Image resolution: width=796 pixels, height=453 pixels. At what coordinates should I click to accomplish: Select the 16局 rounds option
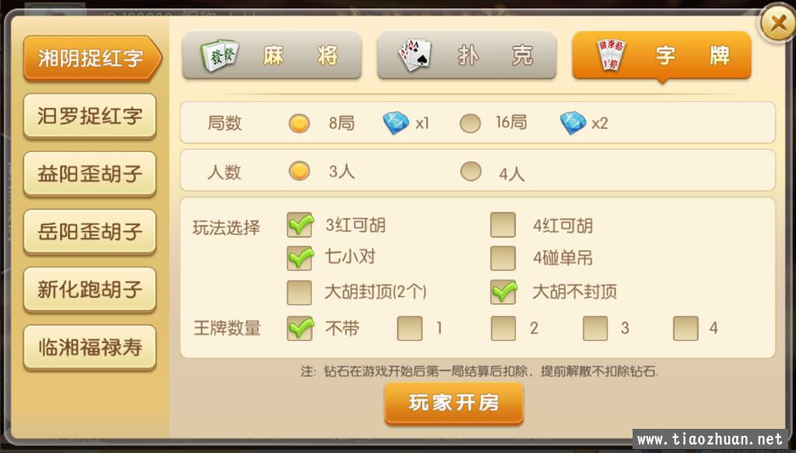pos(470,124)
